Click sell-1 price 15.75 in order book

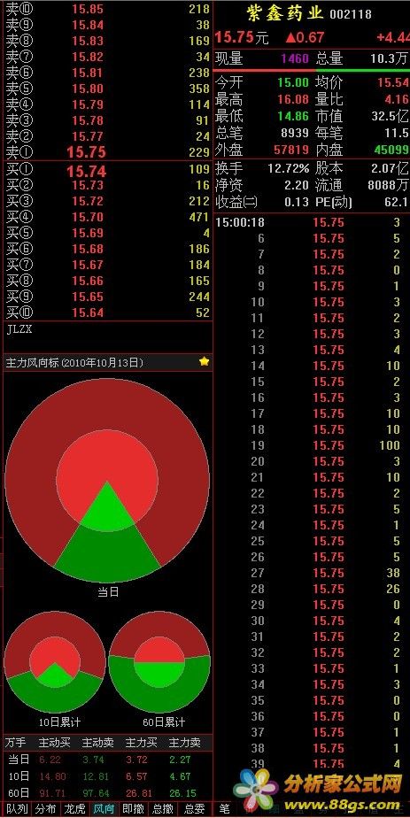click(87, 152)
